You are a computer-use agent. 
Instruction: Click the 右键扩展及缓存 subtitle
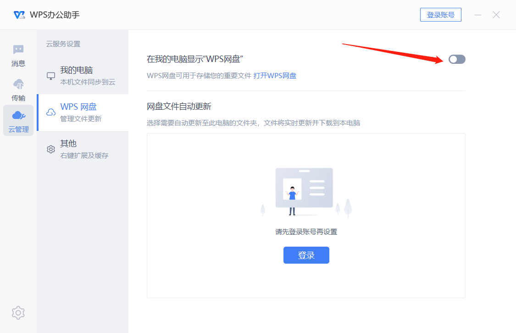pyautogui.click(x=84, y=156)
